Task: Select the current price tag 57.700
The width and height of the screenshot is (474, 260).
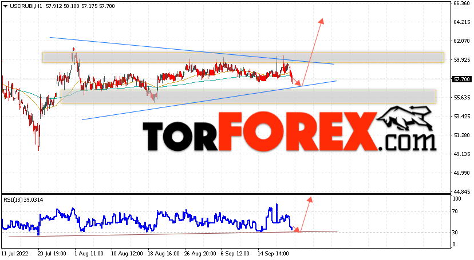Action: [x=461, y=79]
